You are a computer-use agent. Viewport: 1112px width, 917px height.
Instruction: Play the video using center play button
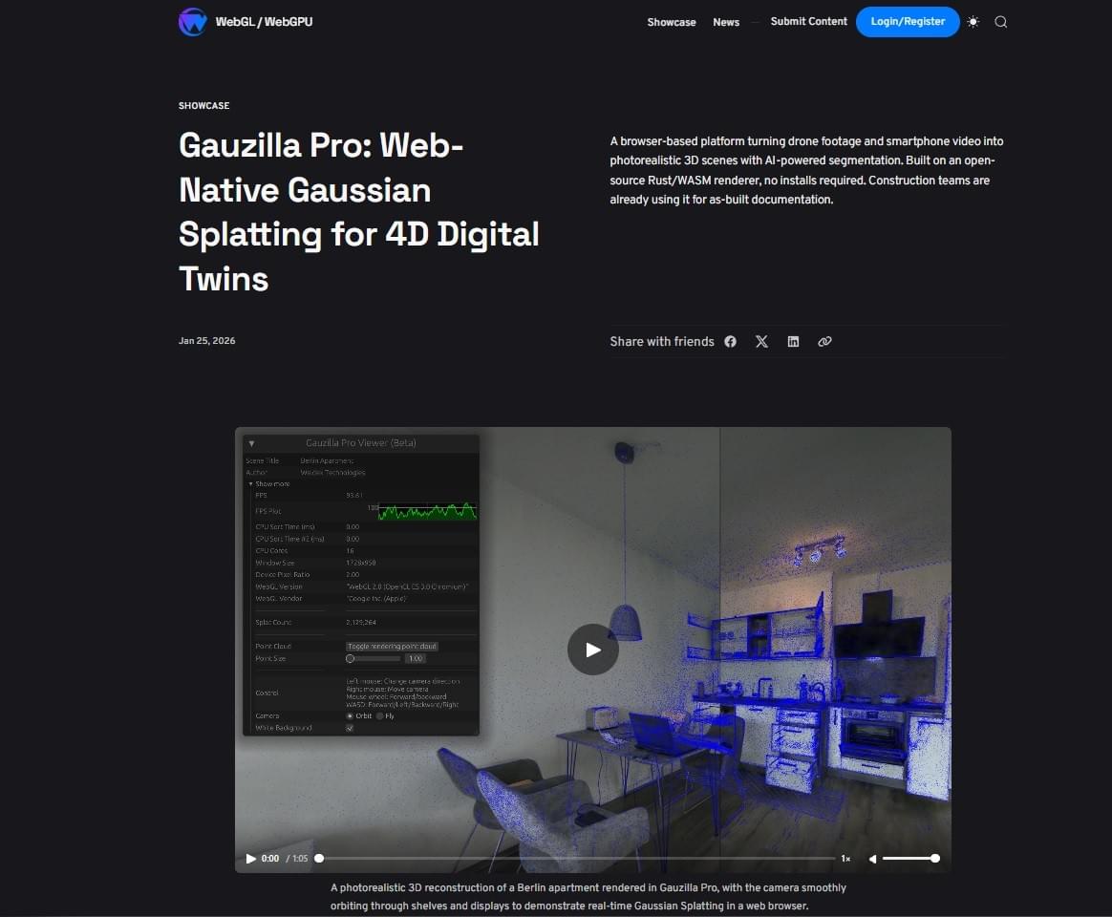(x=593, y=650)
